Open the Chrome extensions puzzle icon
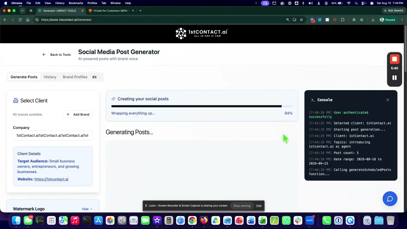The width and height of the screenshot is (407, 229). 342,20
